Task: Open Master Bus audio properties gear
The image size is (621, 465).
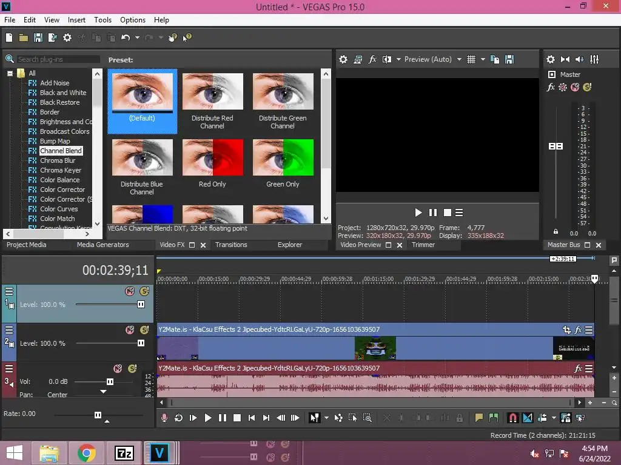Action: click(551, 59)
